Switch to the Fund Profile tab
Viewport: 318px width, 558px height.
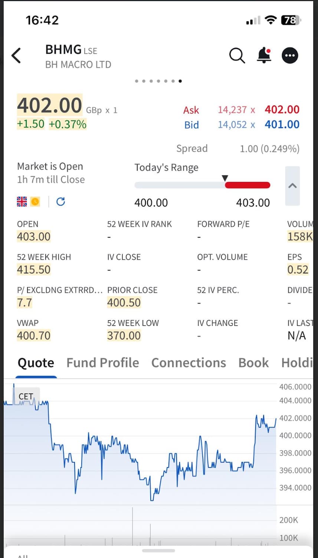[102, 362]
